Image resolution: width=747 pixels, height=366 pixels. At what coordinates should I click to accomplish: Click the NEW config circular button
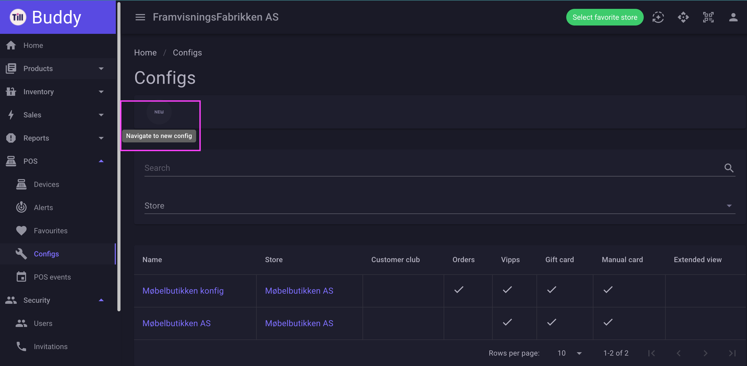pos(159,112)
